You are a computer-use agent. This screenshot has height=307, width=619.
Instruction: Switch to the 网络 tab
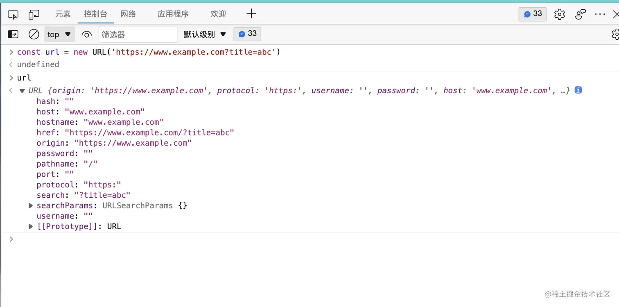(128, 14)
